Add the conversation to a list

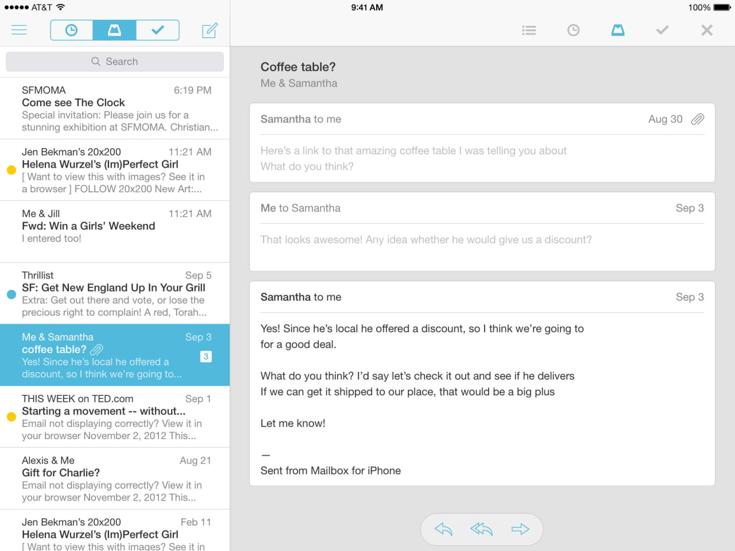529,30
